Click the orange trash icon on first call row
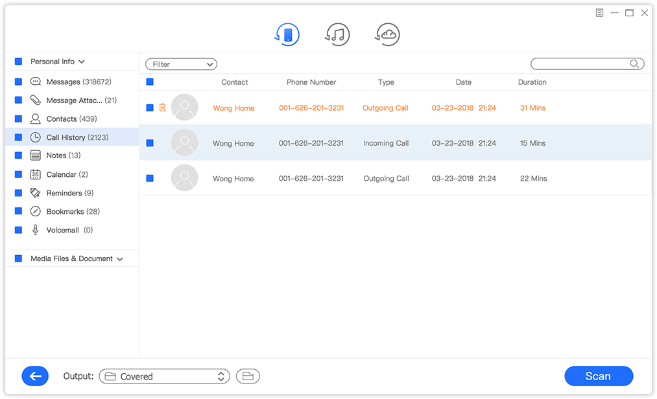This screenshot has height=399, width=657. pyautogui.click(x=163, y=108)
